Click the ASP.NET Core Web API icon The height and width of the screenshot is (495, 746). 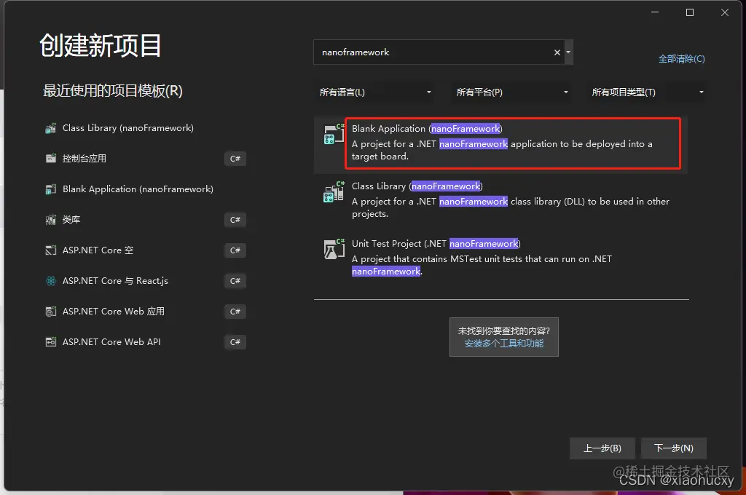coord(50,342)
